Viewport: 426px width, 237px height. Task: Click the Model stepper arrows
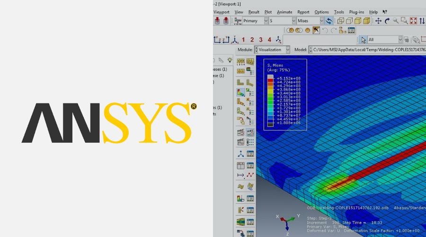pos(311,50)
